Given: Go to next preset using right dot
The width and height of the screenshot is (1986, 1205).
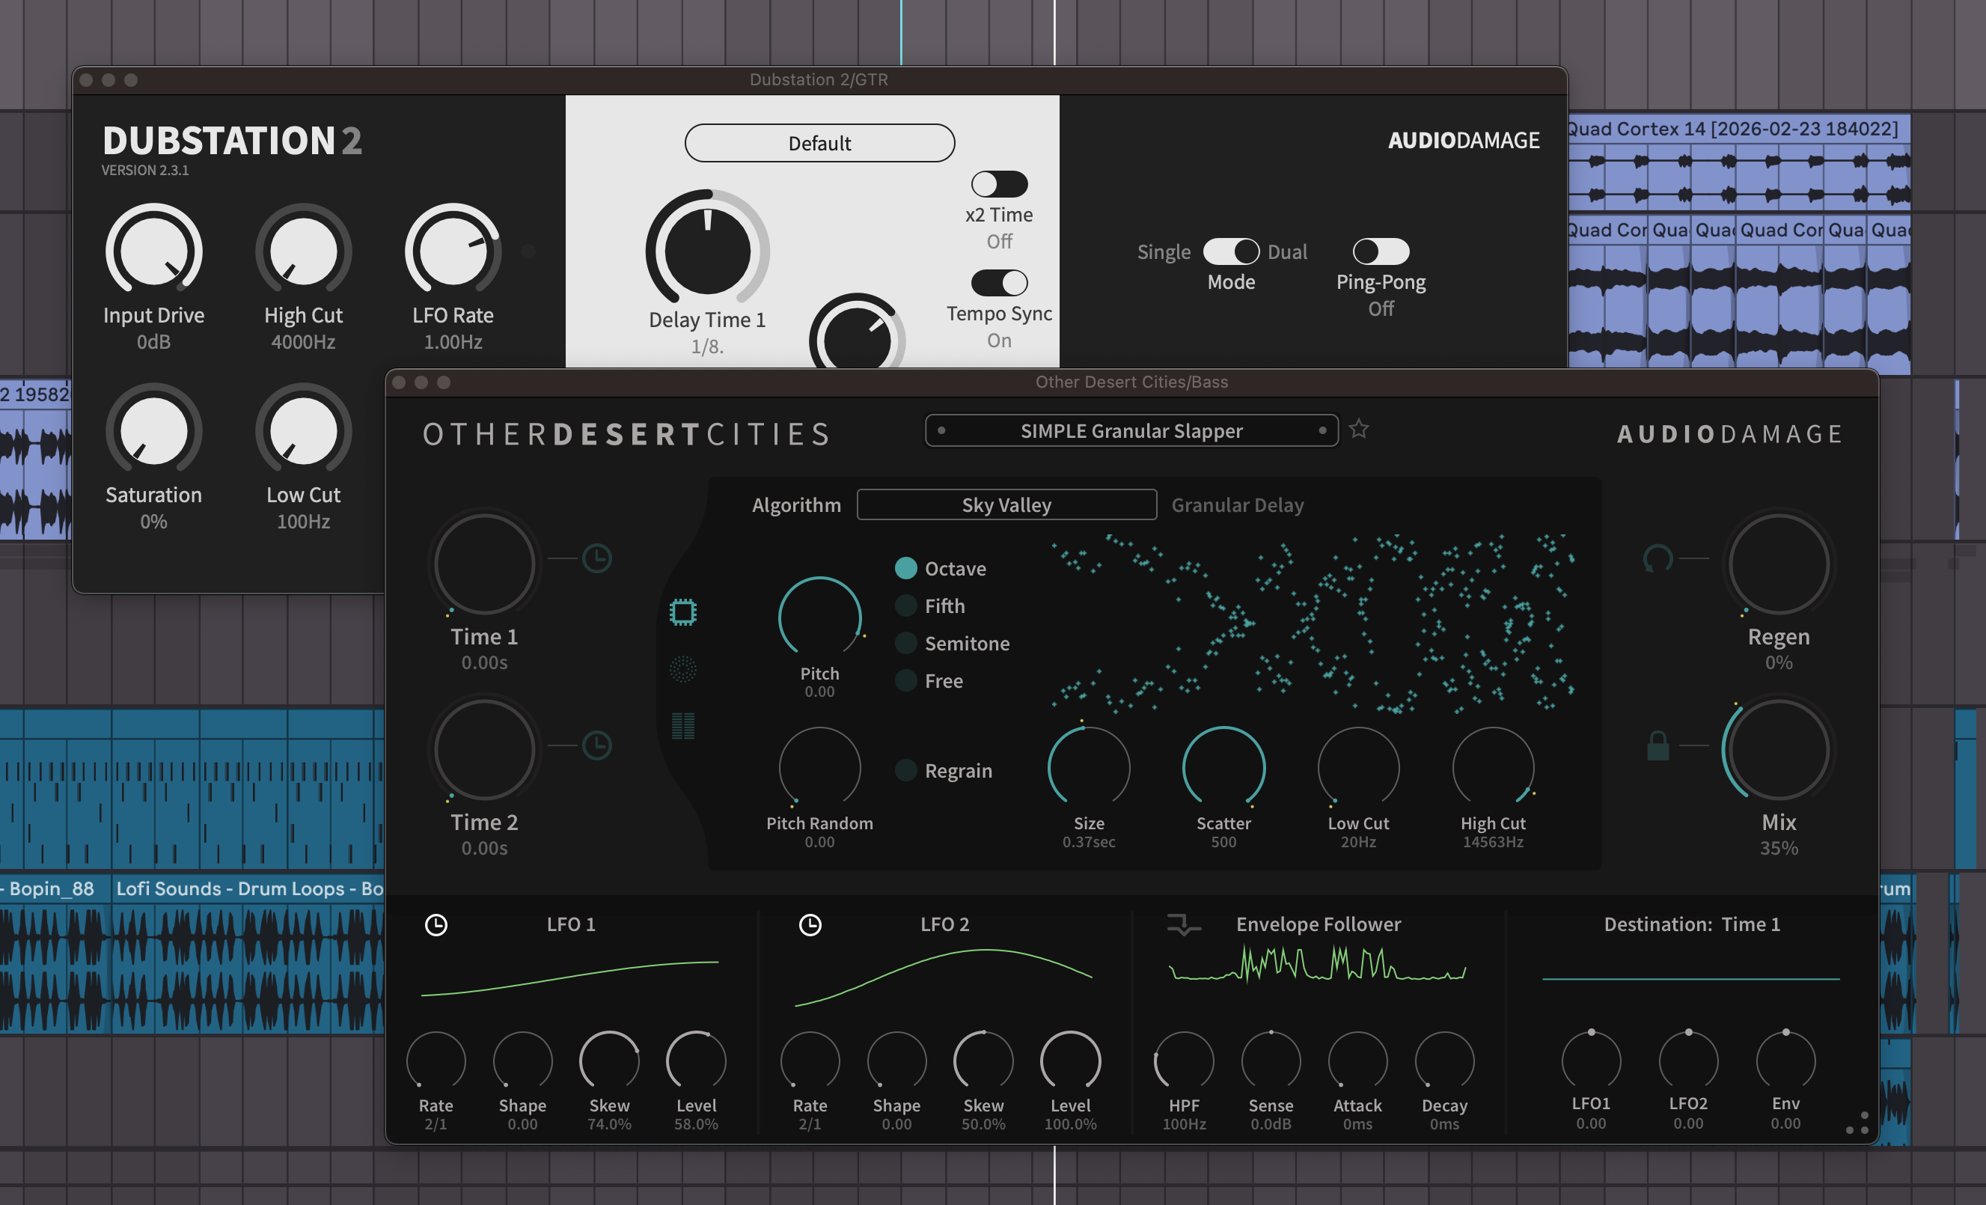Looking at the screenshot, I should coord(1323,430).
